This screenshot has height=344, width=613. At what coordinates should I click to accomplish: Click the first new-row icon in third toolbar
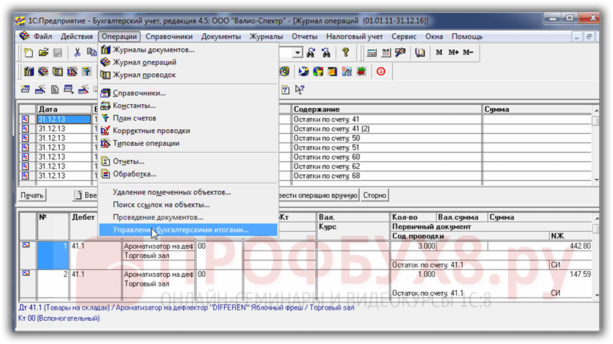coord(26,90)
